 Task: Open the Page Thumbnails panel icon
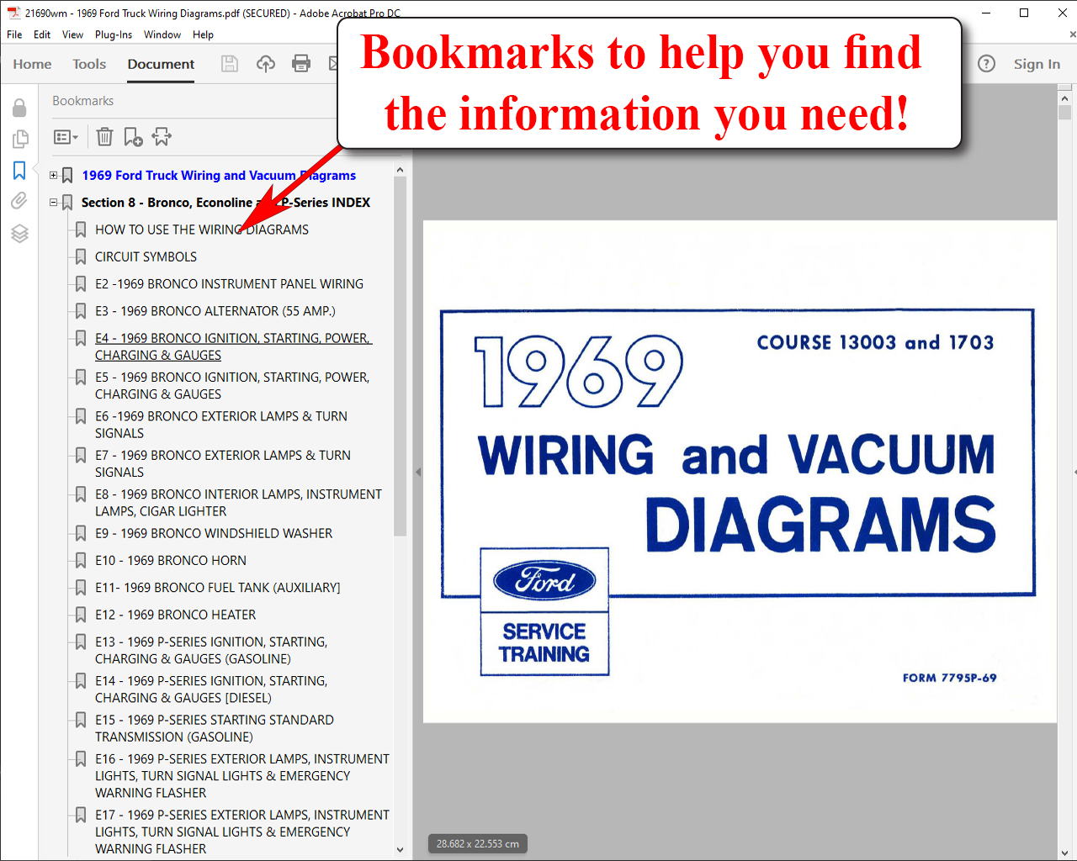point(19,139)
